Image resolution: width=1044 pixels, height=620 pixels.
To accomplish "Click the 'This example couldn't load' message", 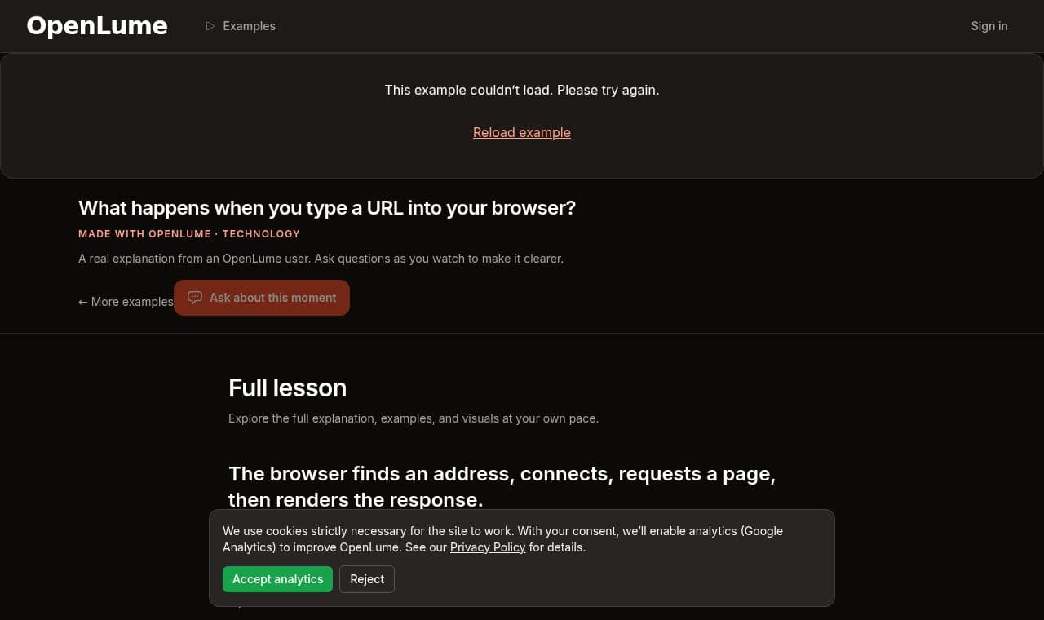I will pyautogui.click(x=522, y=90).
